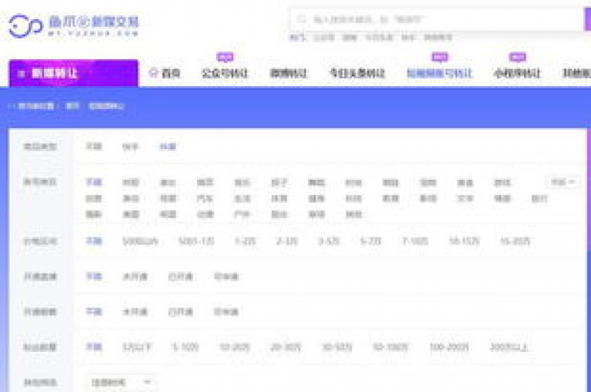Select 可申请 in the 开通橱窗 row
This screenshot has height=392, width=591.
coord(226,312)
